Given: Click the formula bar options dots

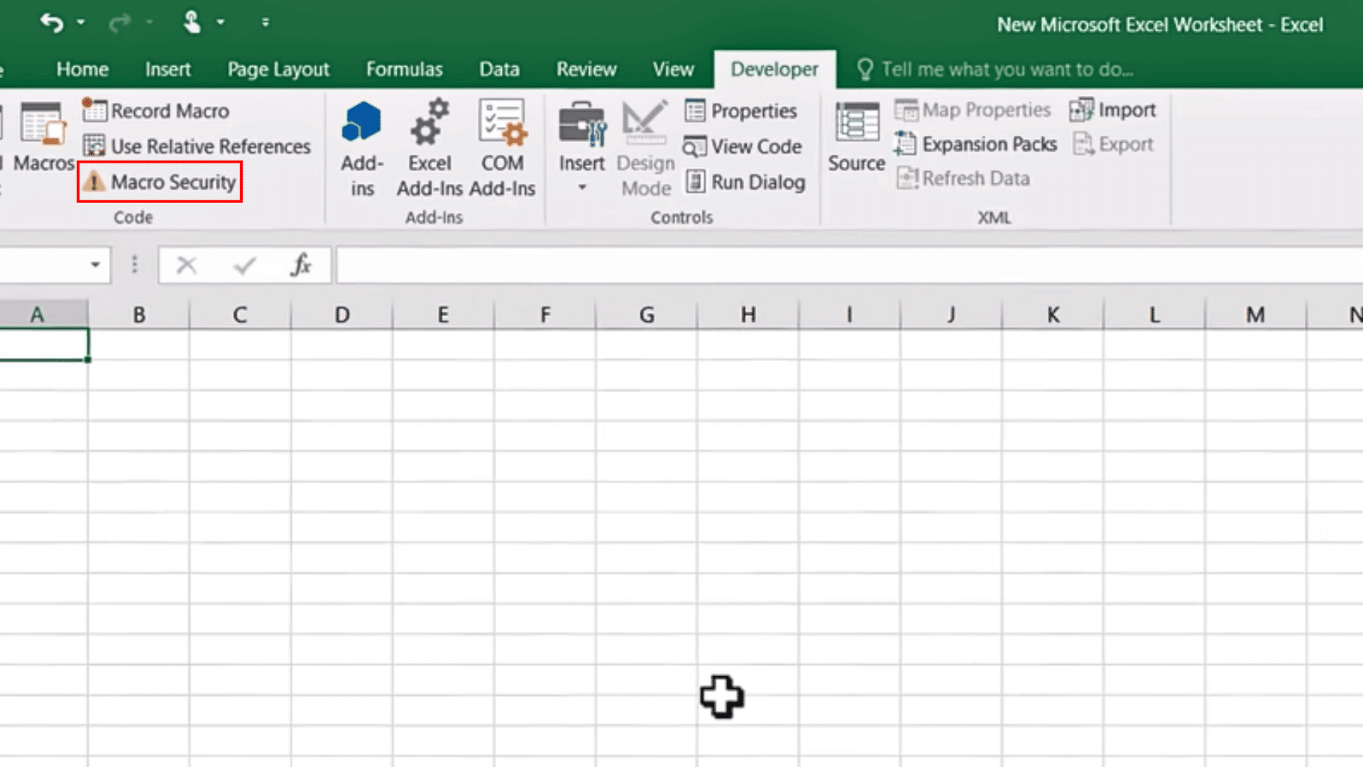Looking at the screenshot, I should click(134, 265).
